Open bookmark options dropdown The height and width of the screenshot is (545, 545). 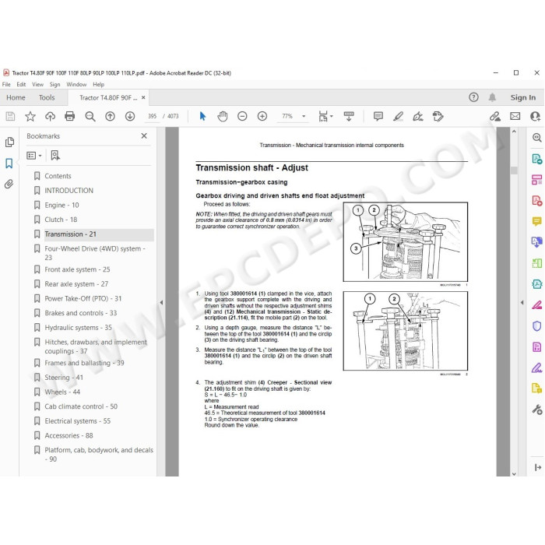pyautogui.click(x=34, y=156)
